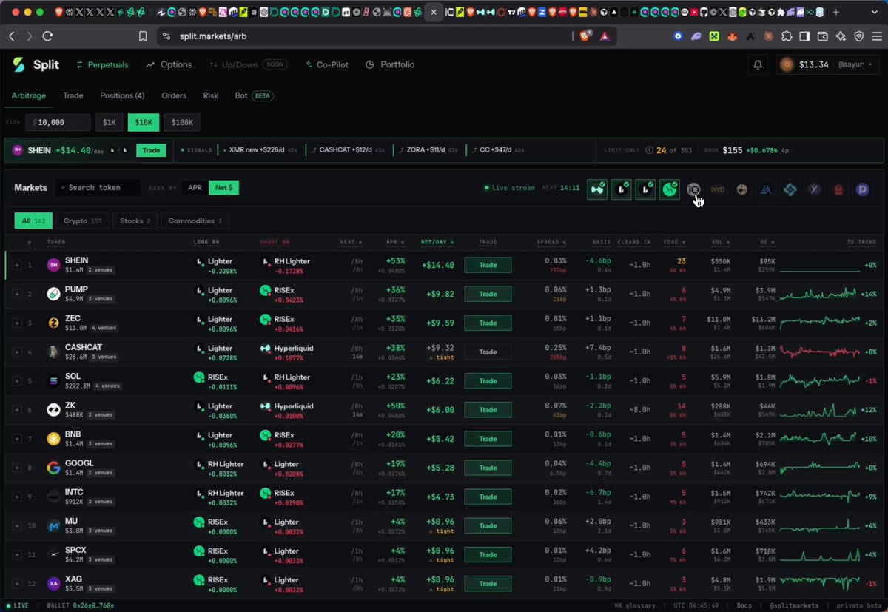Open the Brave Wallet icon
This screenshot has width=888, height=612.
[823, 36]
